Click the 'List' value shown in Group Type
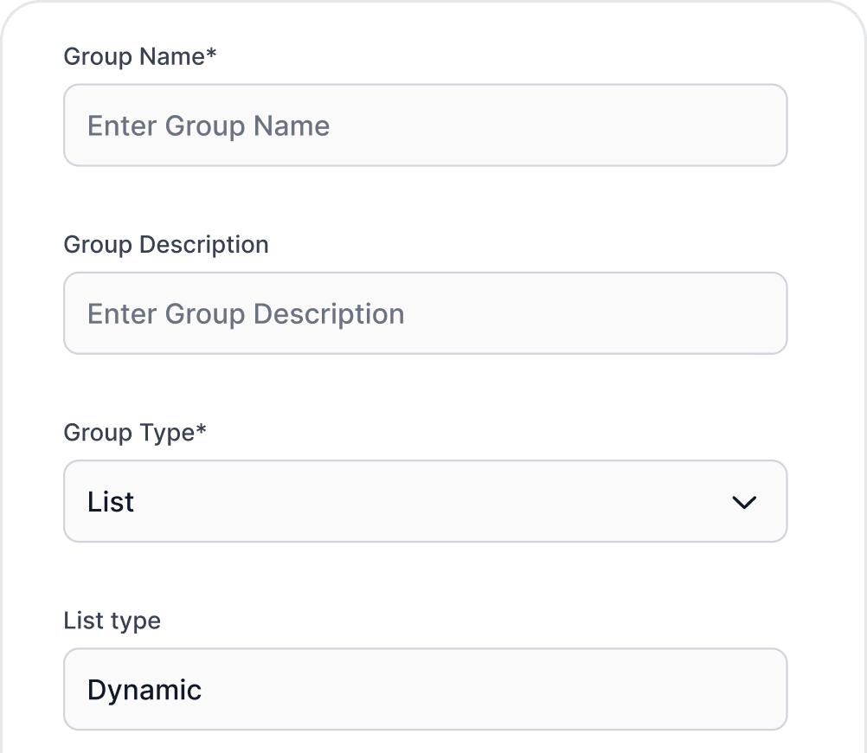The width and height of the screenshot is (867, 753). 110,501
